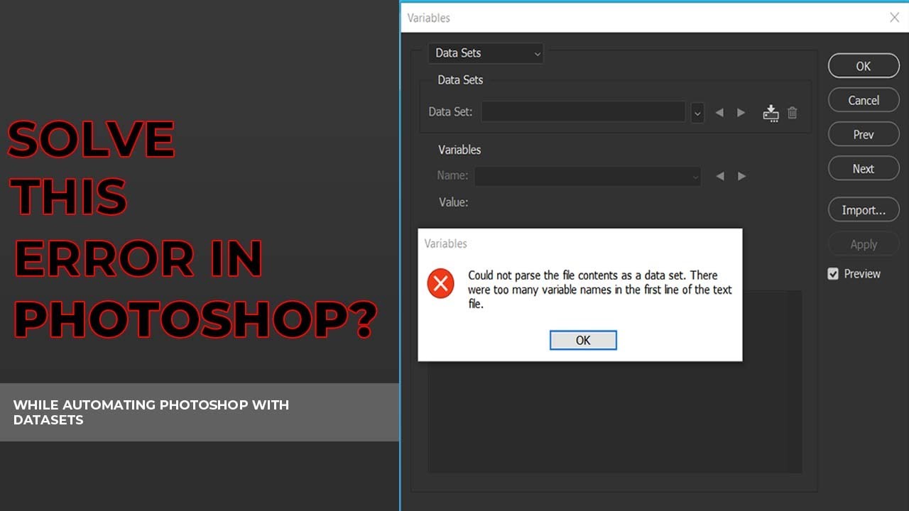The height and width of the screenshot is (511, 909).
Task: Expand the Data Set dropdown arrow
Action: click(x=697, y=112)
